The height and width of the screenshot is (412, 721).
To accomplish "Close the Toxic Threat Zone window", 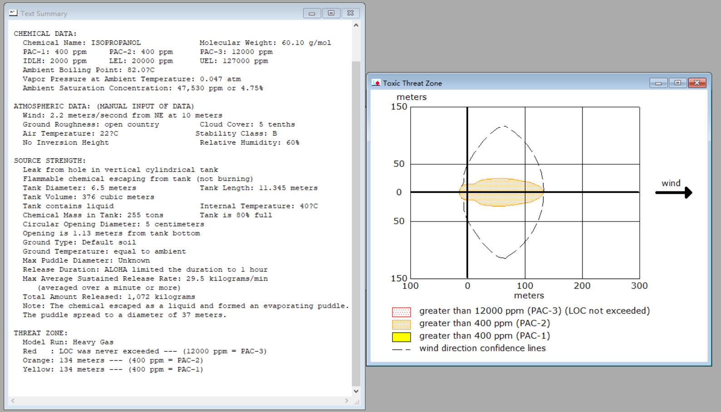I will click(x=697, y=83).
